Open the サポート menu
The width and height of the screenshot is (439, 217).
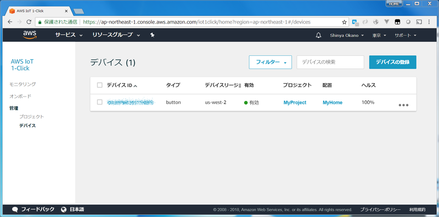406,36
